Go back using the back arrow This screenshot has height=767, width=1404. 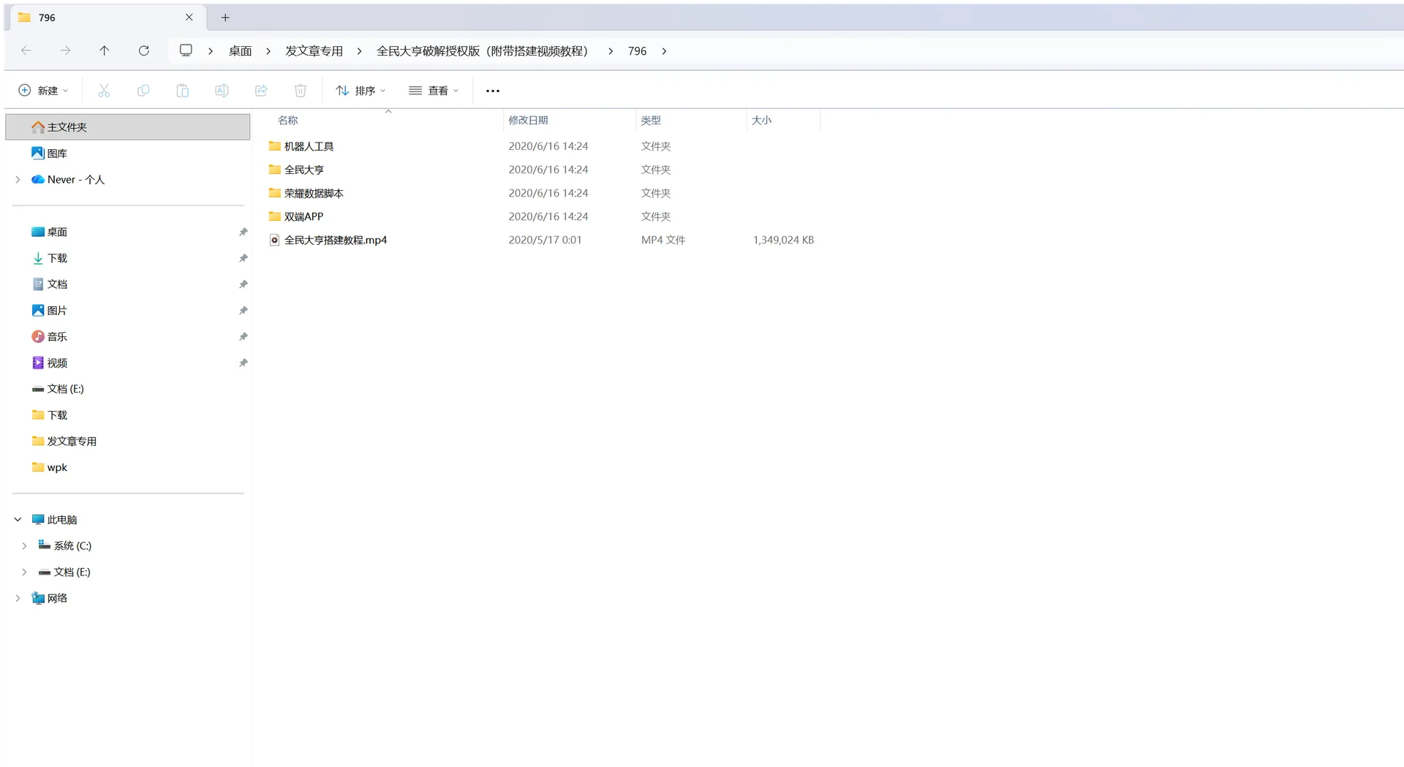tap(26, 50)
